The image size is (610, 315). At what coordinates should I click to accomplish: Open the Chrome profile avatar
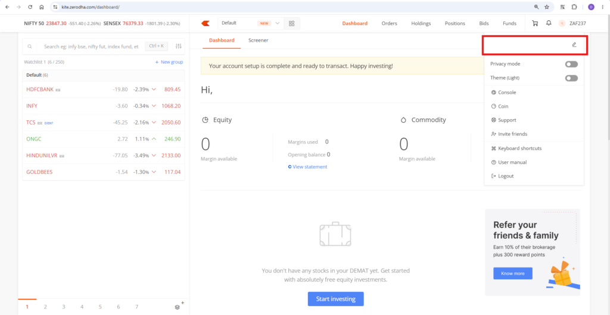click(x=591, y=7)
